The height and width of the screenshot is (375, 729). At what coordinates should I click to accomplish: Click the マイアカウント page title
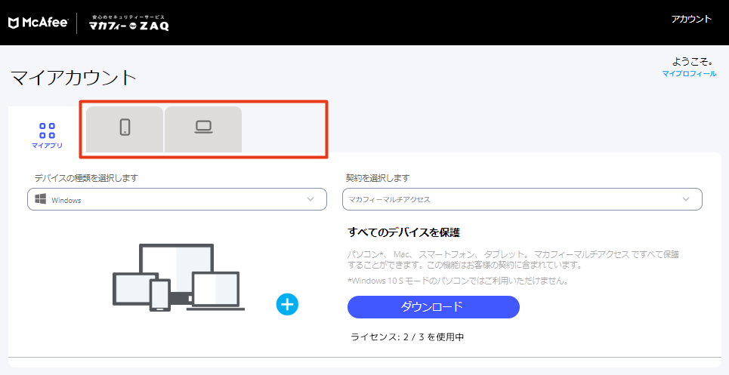click(73, 78)
